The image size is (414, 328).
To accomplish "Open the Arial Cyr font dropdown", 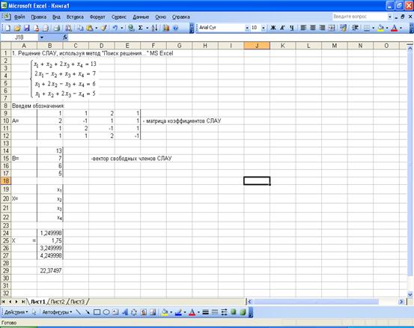I will [247, 28].
